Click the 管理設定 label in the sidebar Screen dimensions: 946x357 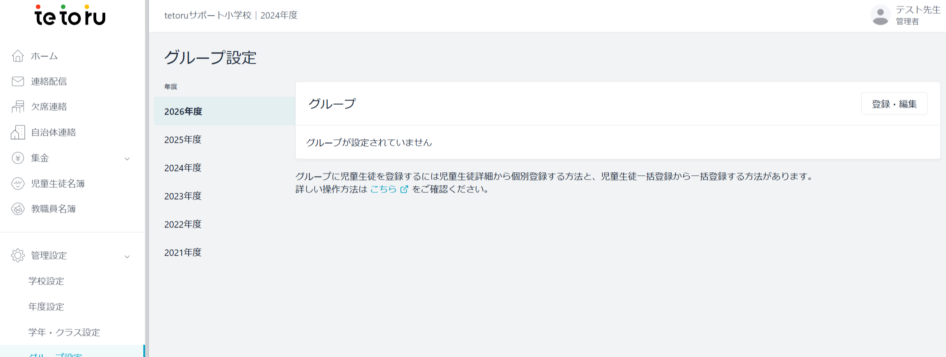coord(49,255)
